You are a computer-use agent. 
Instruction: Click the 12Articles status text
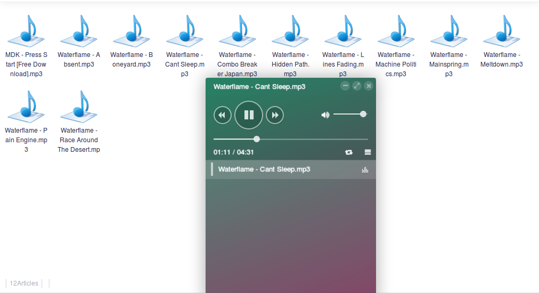[24, 283]
